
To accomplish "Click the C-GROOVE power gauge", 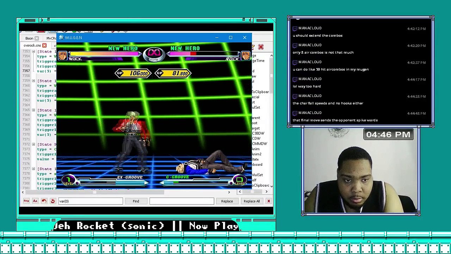I will tap(196, 182).
